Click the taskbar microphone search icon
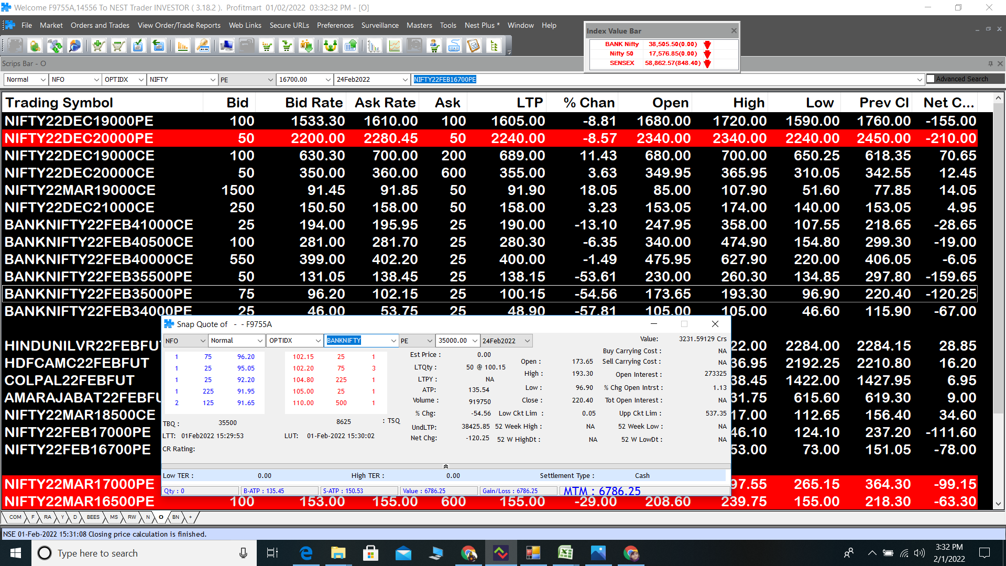This screenshot has width=1006, height=566. pos(243,553)
